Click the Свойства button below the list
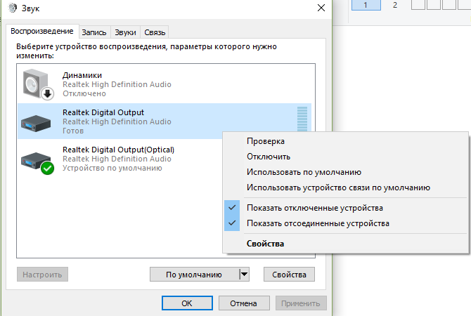This screenshot has height=316, width=471. tap(289, 275)
